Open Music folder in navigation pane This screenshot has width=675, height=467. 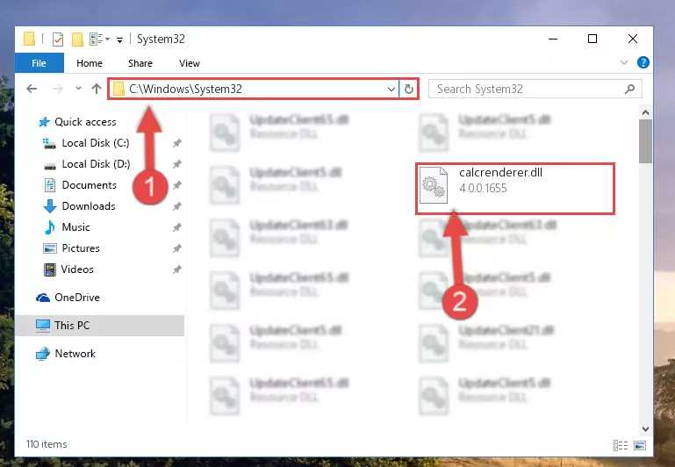coord(75,227)
